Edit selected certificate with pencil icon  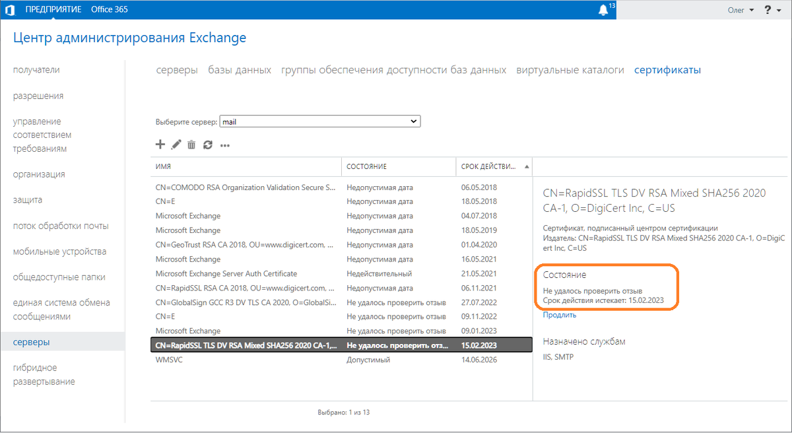click(176, 145)
